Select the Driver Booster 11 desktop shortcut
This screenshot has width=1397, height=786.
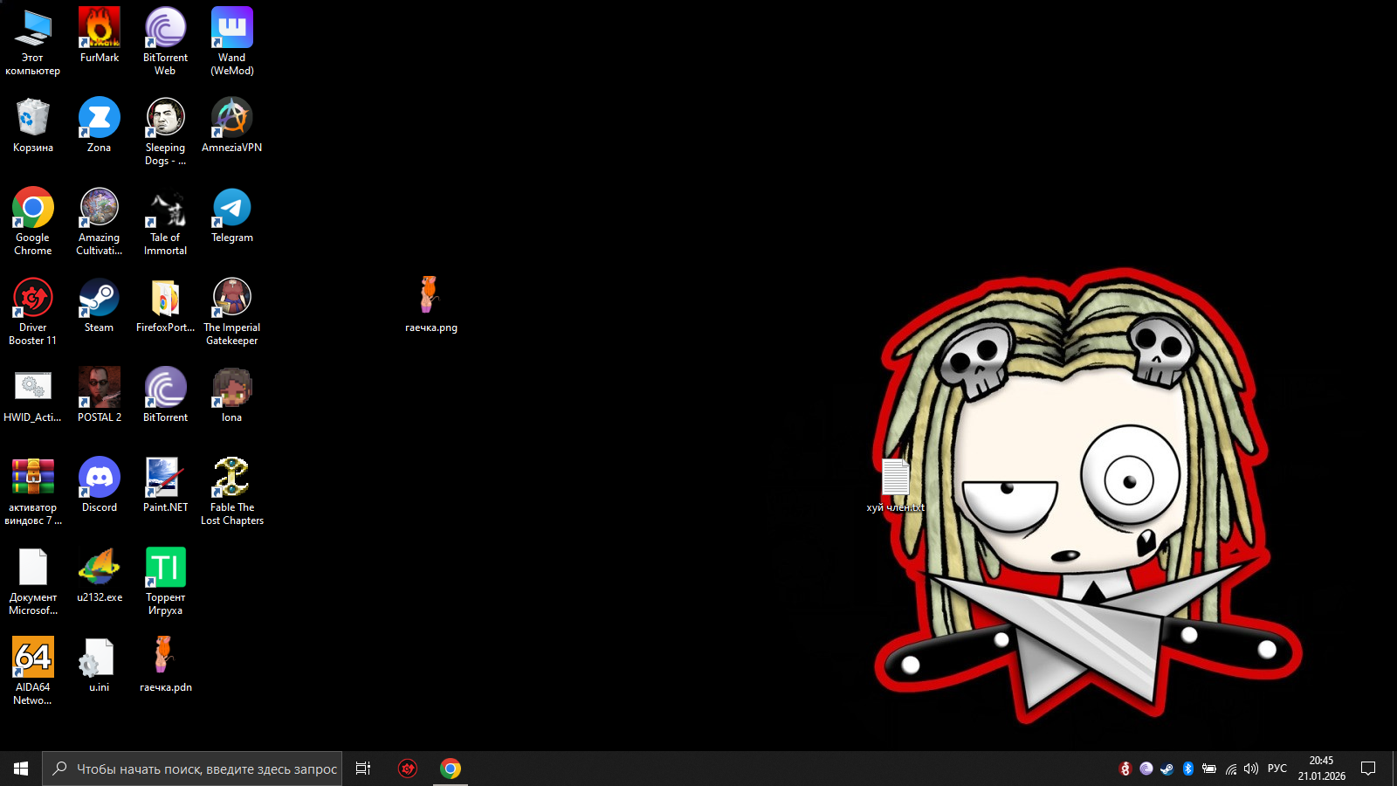(x=32, y=311)
